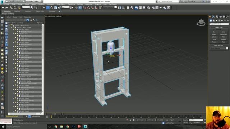Select Lights category in Create panel
230x129 pixels.
click(x=216, y=20)
